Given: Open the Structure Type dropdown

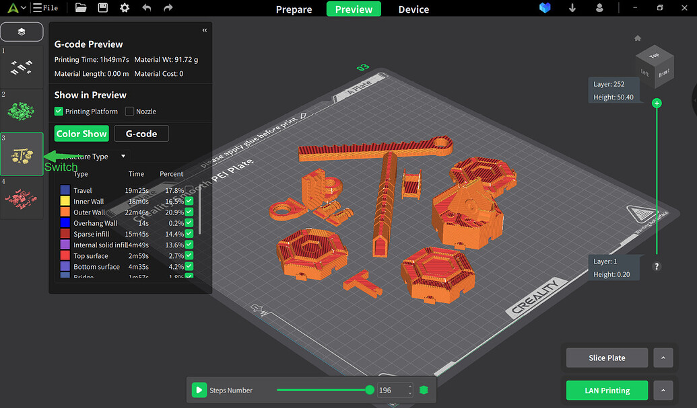Looking at the screenshot, I should (123, 156).
